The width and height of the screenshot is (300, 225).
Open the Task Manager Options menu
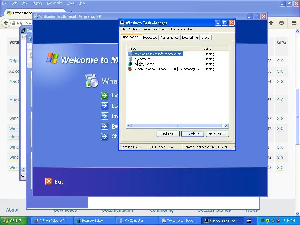(x=134, y=29)
